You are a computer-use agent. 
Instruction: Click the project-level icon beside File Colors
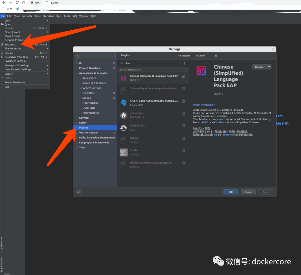click(x=114, y=93)
